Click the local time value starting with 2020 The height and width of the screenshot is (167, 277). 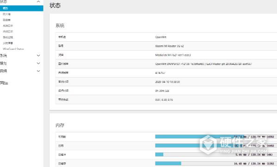click(167, 82)
